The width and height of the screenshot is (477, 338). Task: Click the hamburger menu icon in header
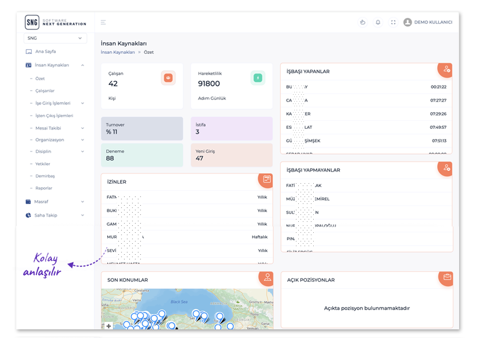(x=103, y=23)
